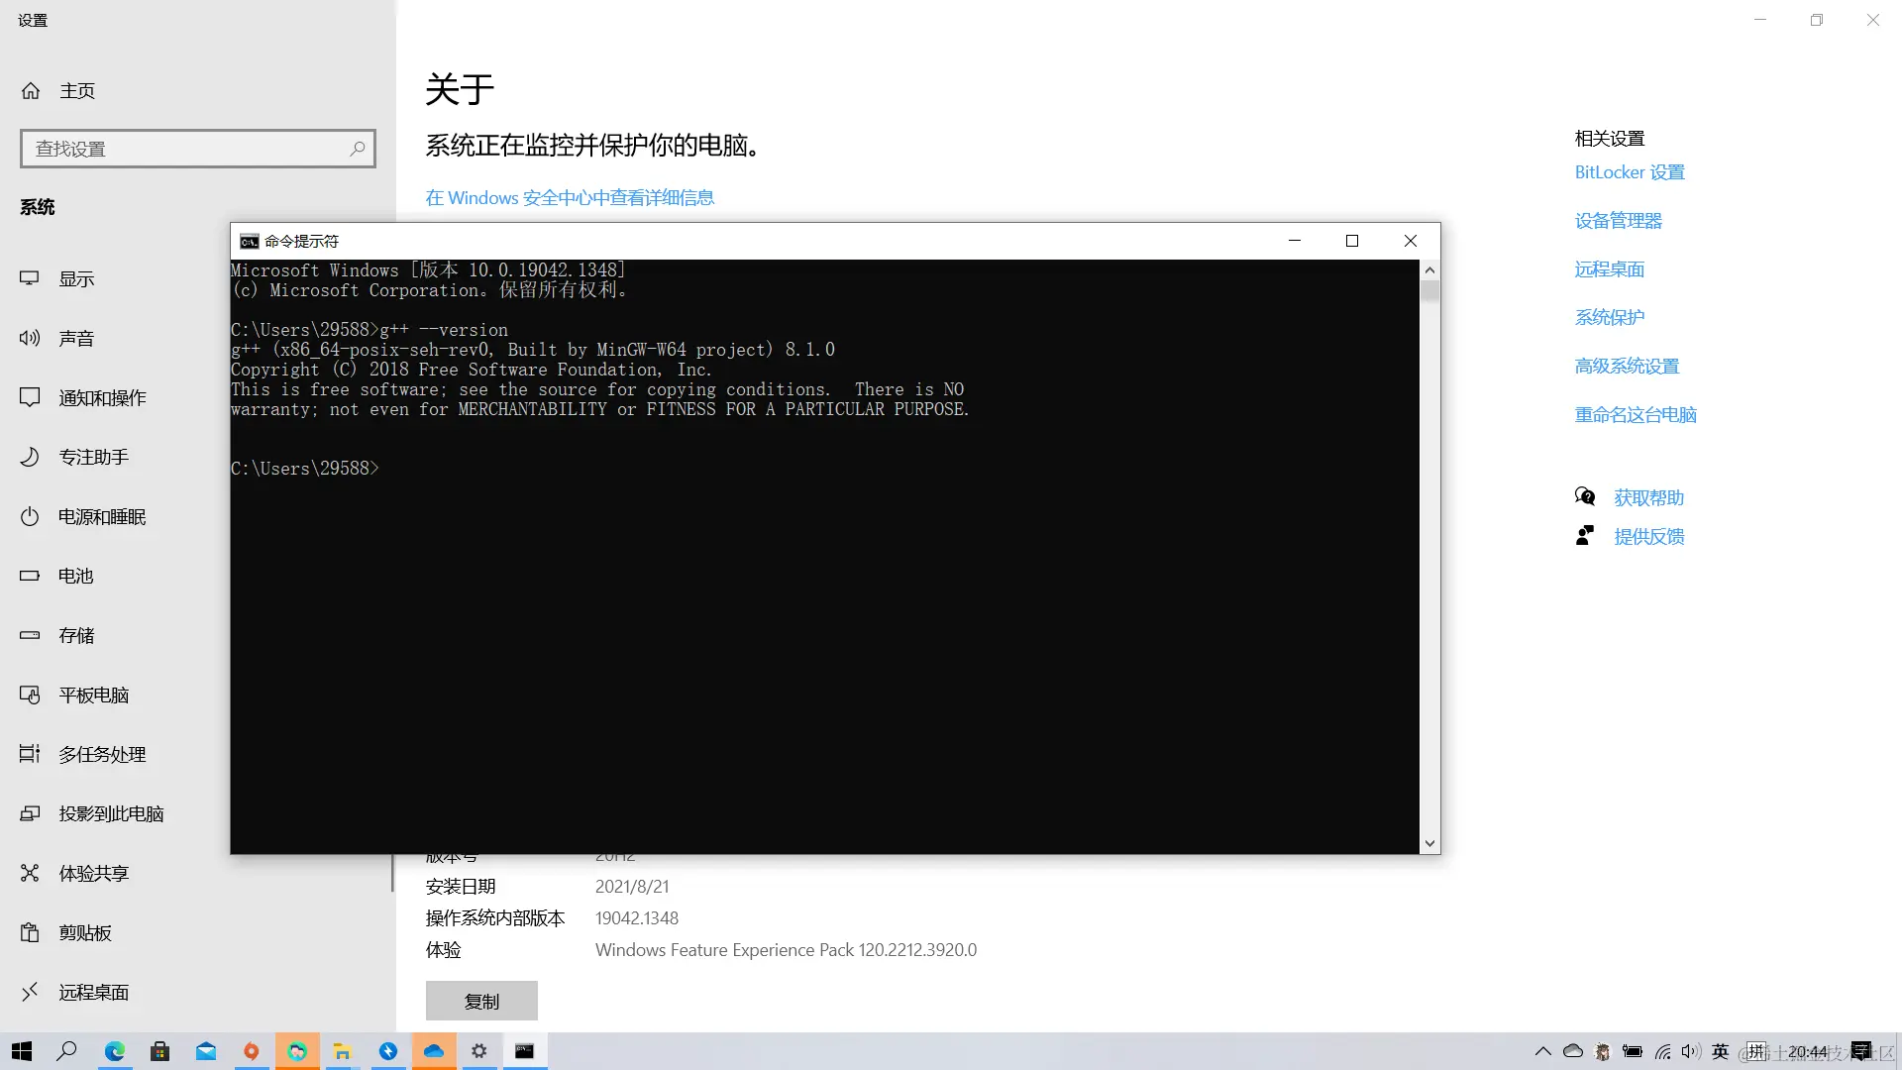Open the 声音 sound settings icon
Screen dimensions: 1902x1070
tap(30, 339)
